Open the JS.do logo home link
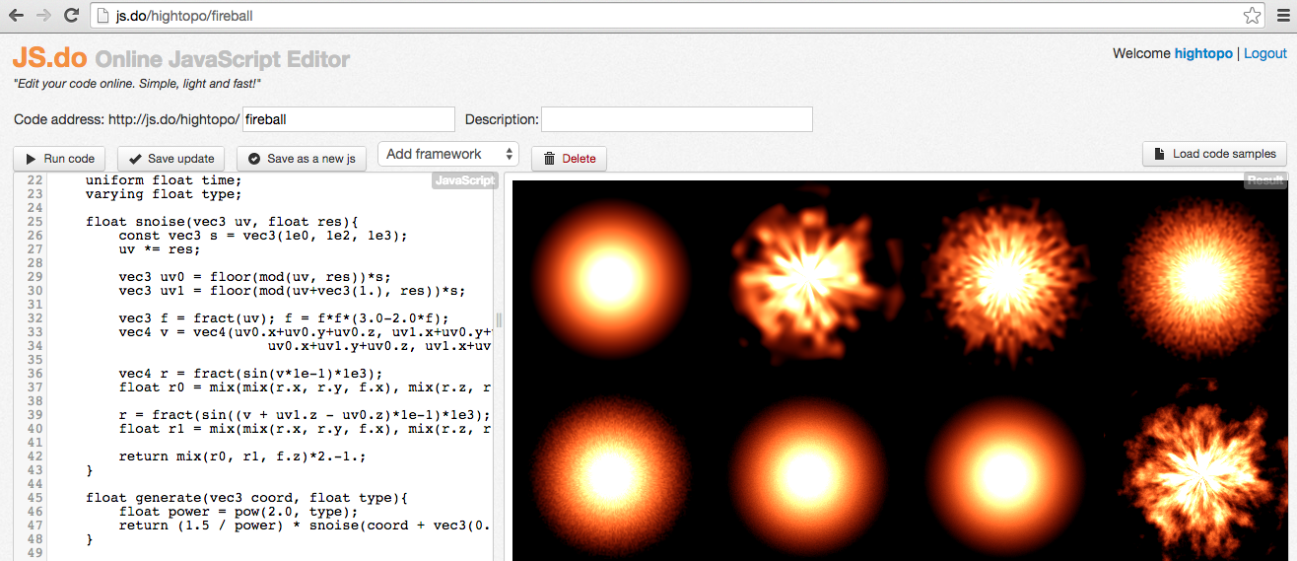 (49, 59)
